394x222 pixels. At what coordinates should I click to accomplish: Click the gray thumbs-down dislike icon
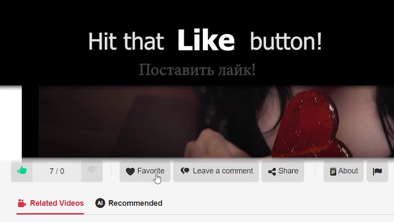pos(92,170)
